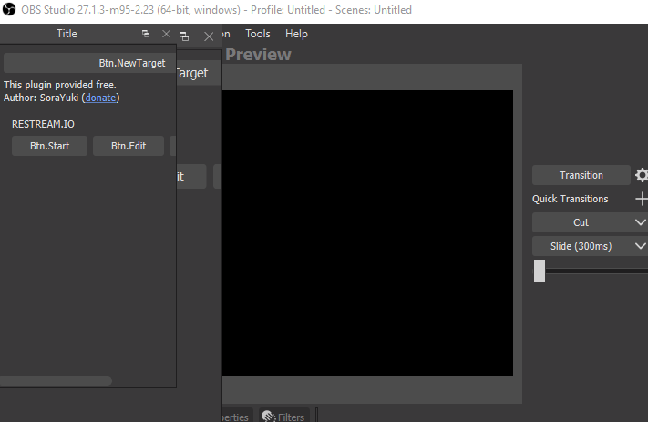Edit the RESTREAM.IO target with Btn.Edit
Image resolution: width=648 pixels, height=422 pixels.
coord(129,146)
